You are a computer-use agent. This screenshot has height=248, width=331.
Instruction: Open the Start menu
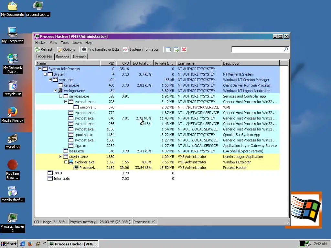(x=9, y=244)
